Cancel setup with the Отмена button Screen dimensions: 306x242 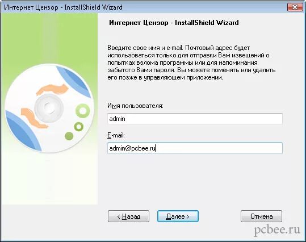click(261, 216)
